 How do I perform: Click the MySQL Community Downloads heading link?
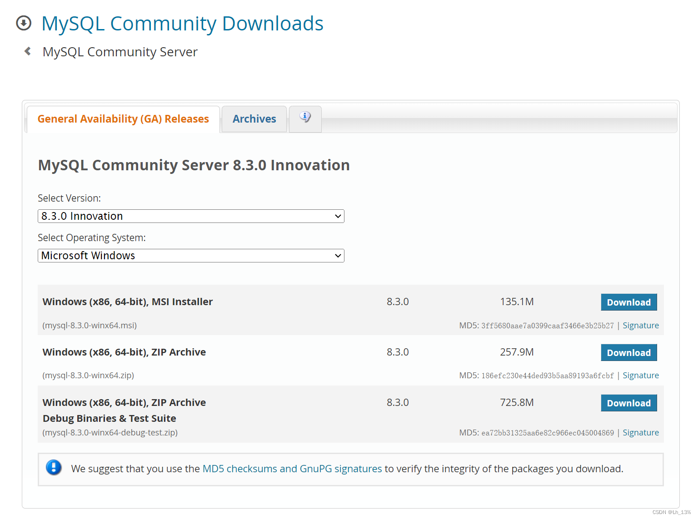[182, 24]
